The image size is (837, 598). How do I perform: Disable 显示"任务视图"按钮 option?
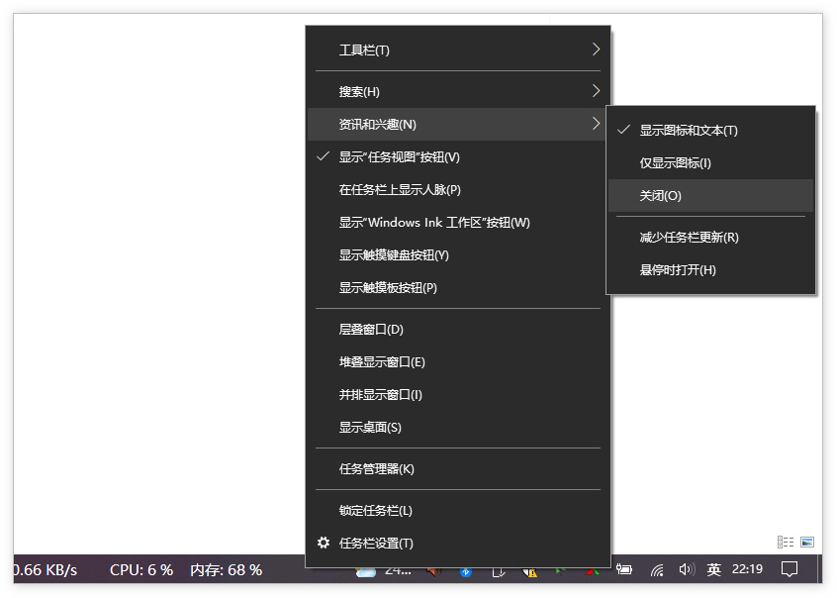406,155
